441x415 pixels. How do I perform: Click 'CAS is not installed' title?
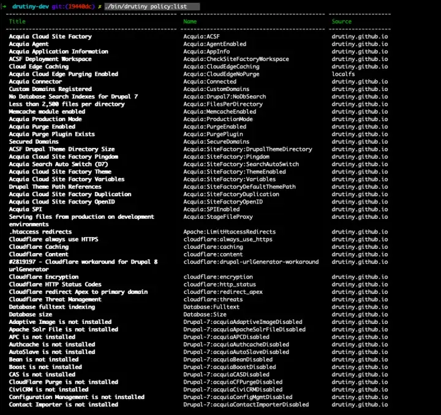coord(42,375)
